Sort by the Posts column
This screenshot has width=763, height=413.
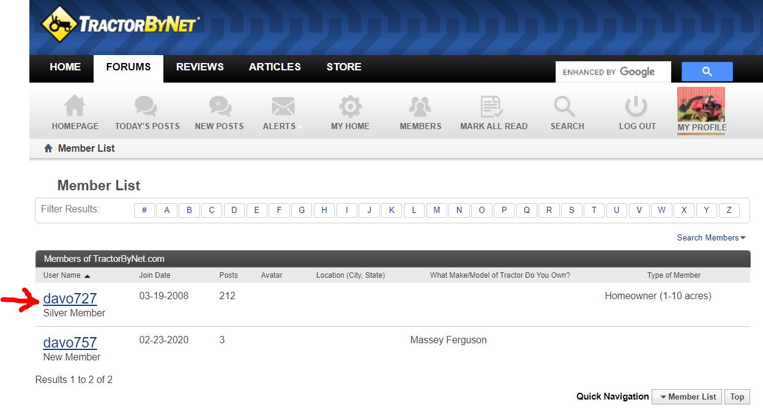229,275
